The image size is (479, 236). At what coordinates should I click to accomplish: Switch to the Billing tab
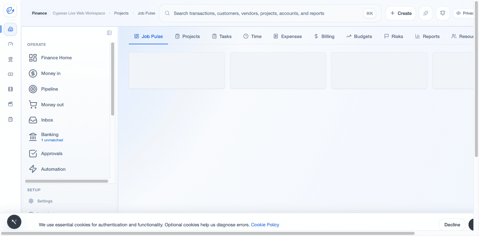[324, 37]
